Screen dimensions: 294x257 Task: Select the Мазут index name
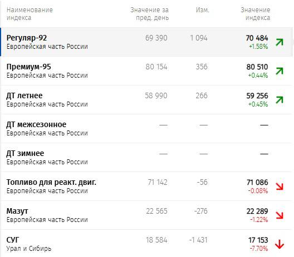coord(17,211)
